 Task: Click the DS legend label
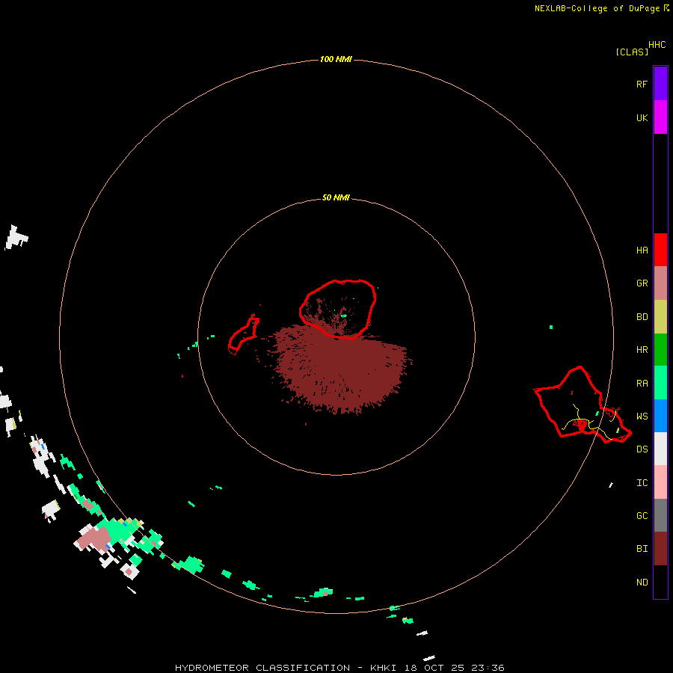(642, 449)
